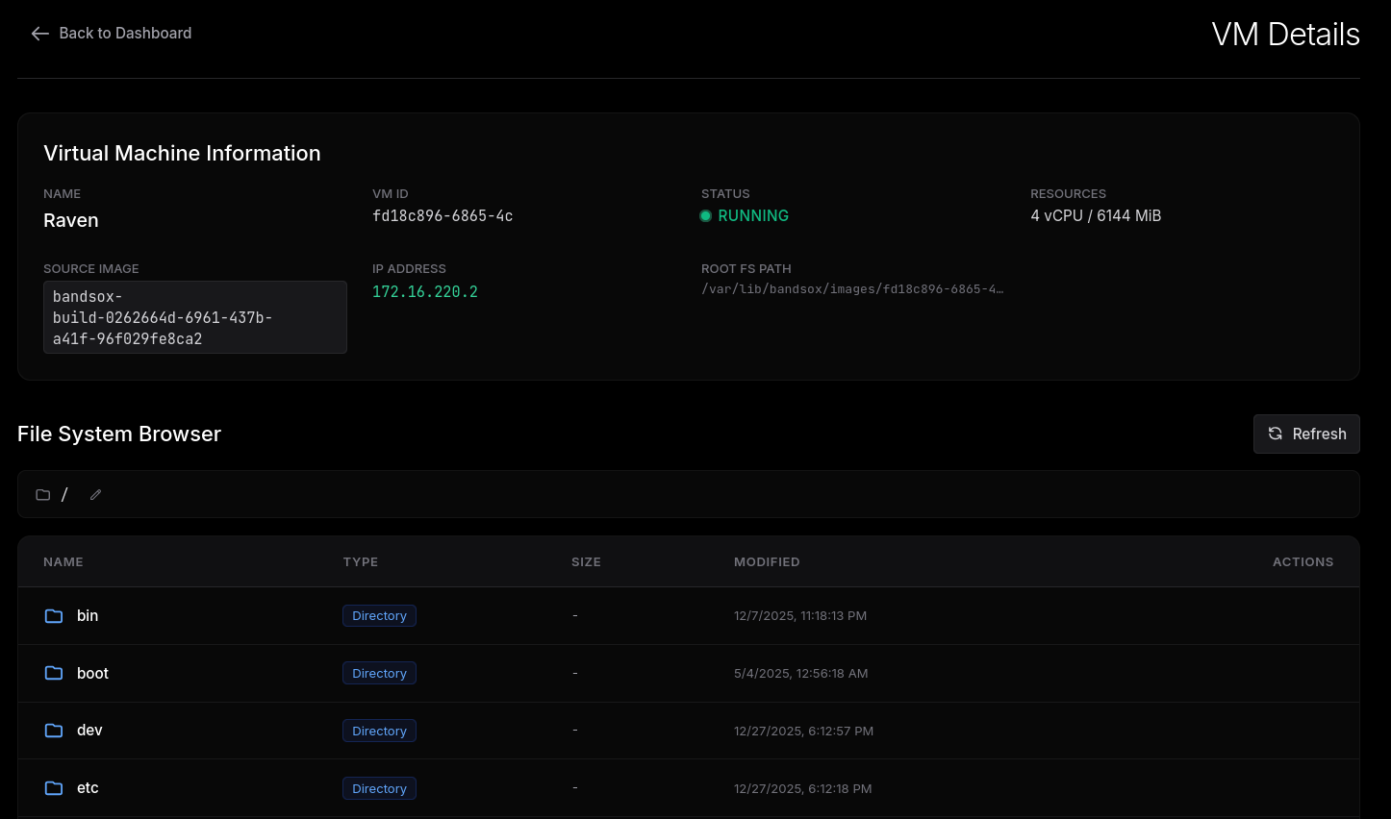The image size is (1391, 819).
Task: Click the IP address 172.16.220.2
Action: click(425, 292)
